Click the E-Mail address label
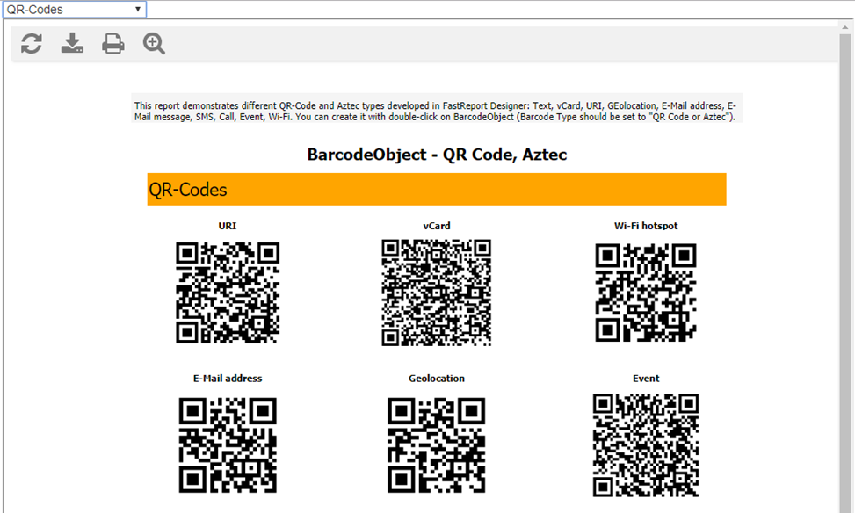The height and width of the screenshot is (513, 855). tap(228, 379)
